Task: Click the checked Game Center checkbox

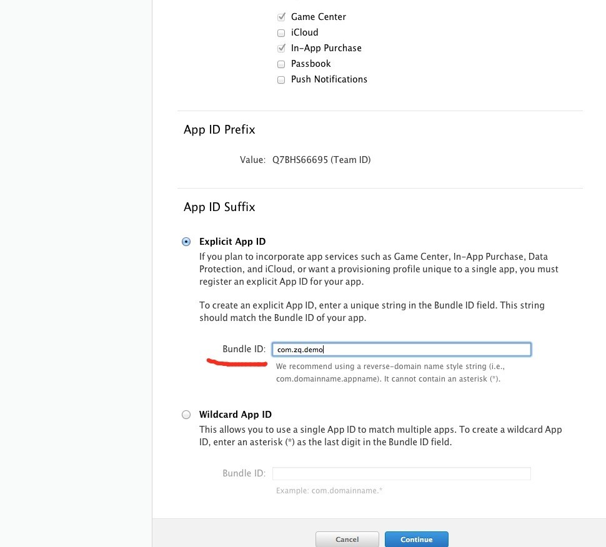Action: pyautogui.click(x=281, y=17)
